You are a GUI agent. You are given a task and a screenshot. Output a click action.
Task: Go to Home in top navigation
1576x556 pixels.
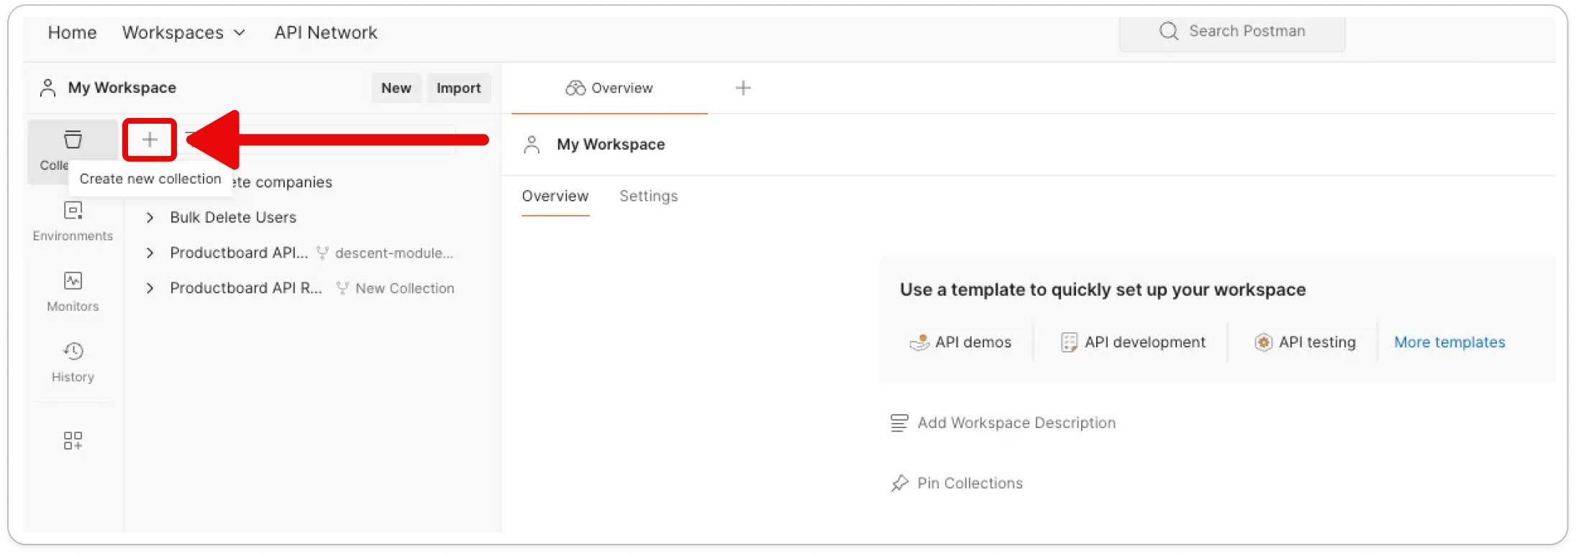click(x=72, y=32)
